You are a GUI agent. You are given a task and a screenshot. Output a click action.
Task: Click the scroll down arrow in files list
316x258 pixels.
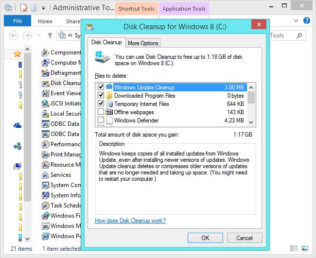251,122
